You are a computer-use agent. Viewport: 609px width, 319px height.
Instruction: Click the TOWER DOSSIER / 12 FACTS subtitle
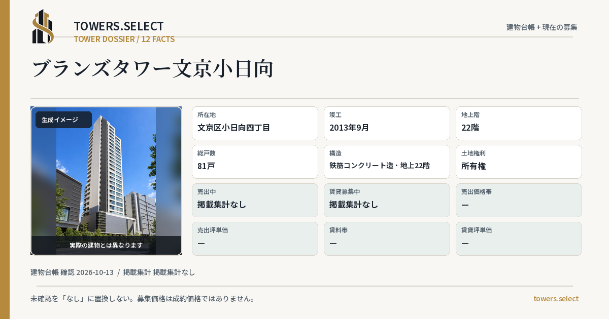[124, 39]
